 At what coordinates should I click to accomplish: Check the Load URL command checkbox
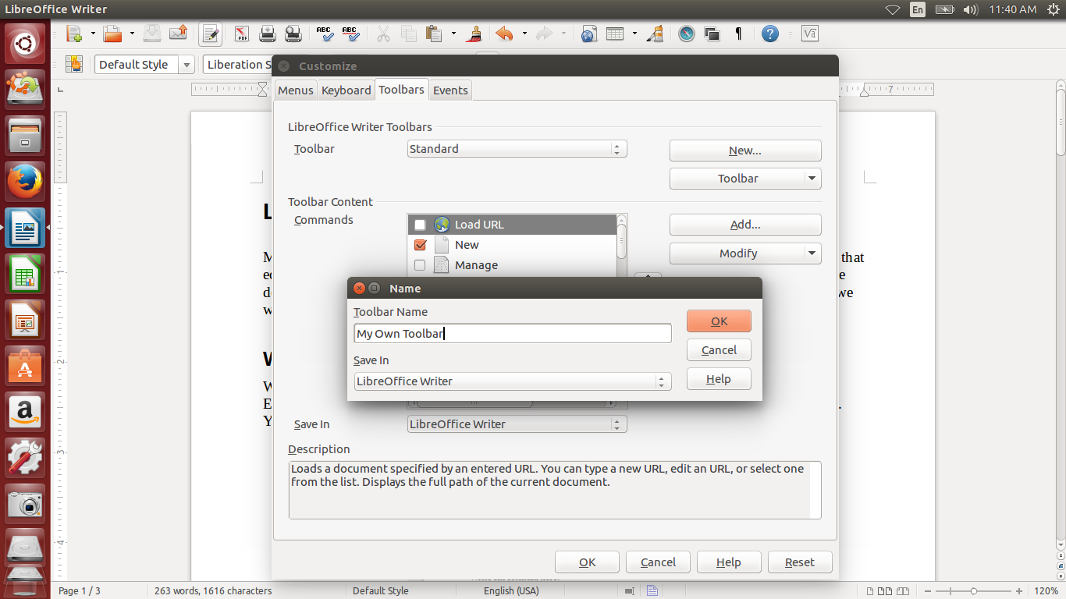(420, 225)
